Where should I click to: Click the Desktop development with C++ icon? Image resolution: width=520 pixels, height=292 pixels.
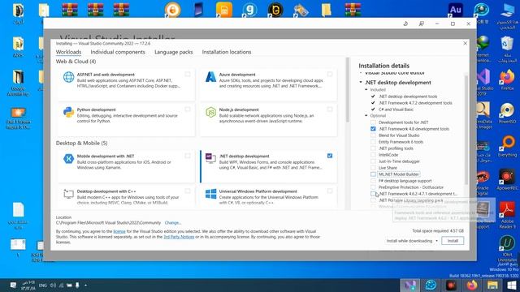click(68, 194)
